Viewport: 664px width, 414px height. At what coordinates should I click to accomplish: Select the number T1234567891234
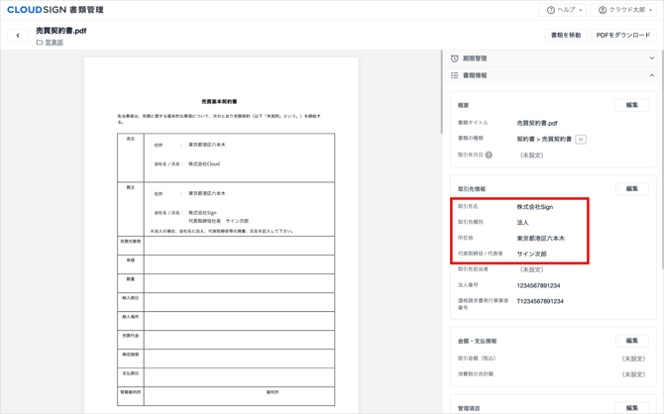tap(540, 301)
